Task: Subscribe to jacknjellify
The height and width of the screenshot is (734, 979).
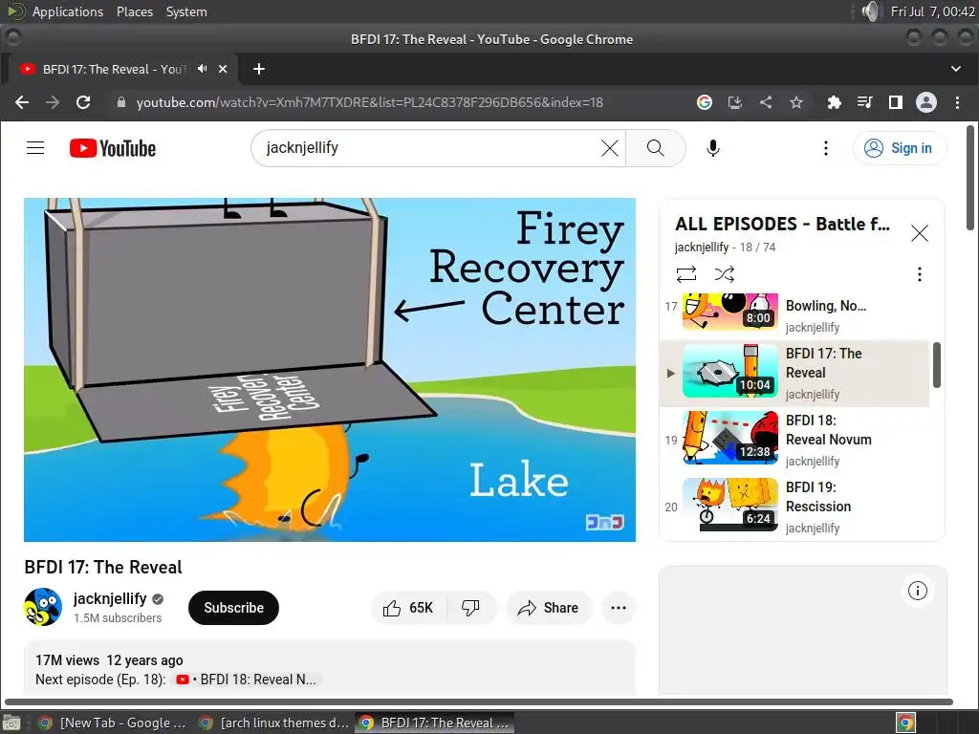Action: pos(233,607)
